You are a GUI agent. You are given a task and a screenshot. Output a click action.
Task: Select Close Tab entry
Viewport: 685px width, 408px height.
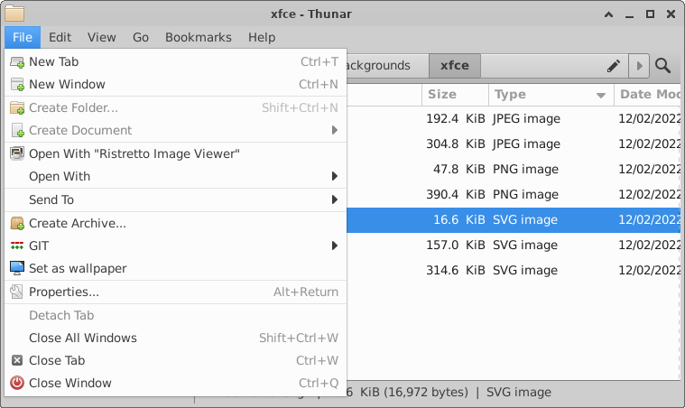click(175, 360)
